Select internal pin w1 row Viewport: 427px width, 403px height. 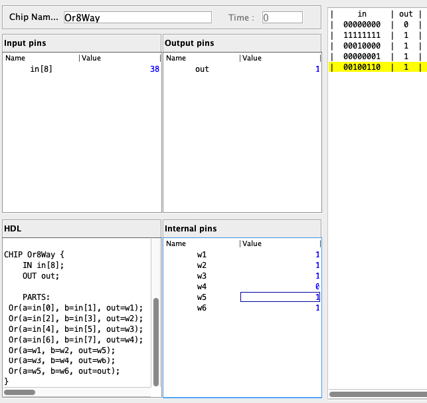(x=242, y=255)
